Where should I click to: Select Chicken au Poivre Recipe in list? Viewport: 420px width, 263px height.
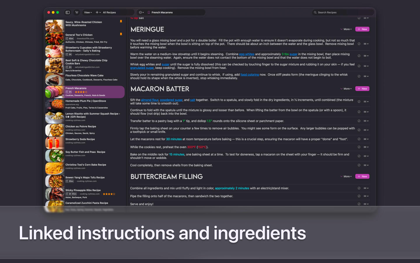[x=85, y=130]
